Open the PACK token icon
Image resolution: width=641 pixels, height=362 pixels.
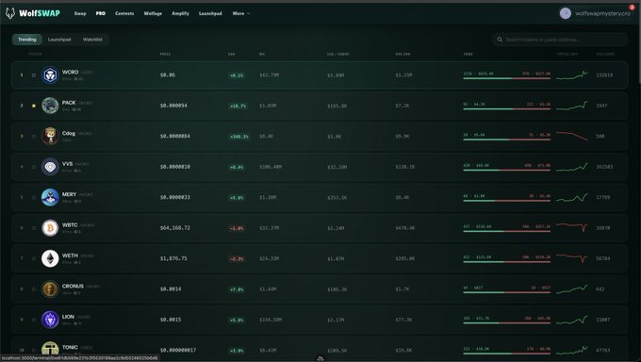click(50, 106)
